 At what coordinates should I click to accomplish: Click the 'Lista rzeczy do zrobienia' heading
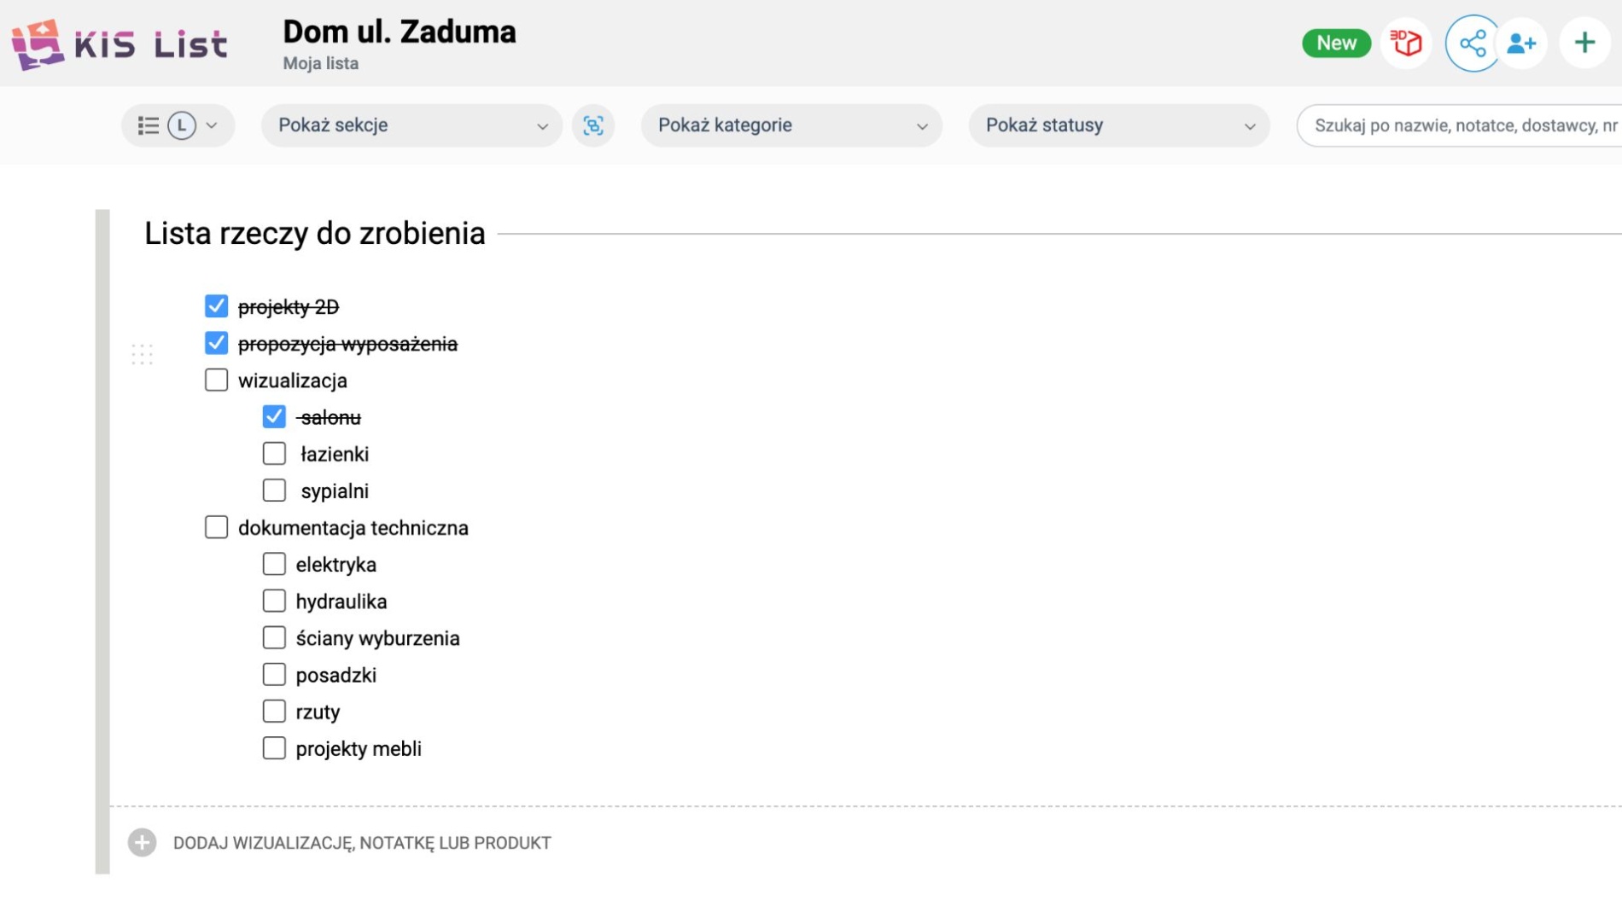click(x=314, y=234)
